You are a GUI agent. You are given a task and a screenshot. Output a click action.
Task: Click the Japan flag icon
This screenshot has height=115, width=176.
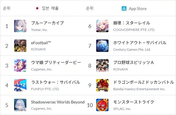[x=37, y=8]
